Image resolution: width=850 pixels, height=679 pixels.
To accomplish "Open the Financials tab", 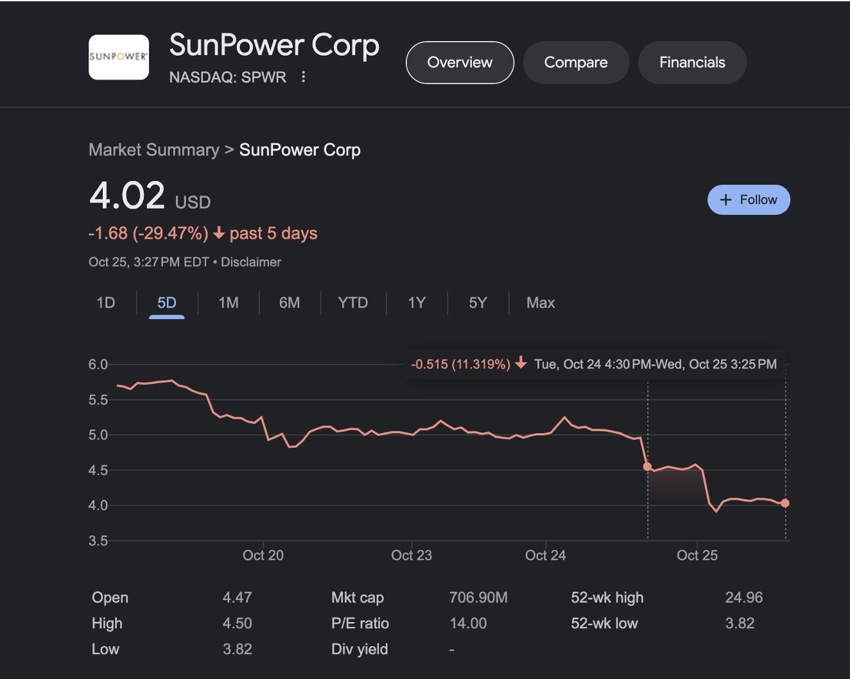I will [x=691, y=62].
